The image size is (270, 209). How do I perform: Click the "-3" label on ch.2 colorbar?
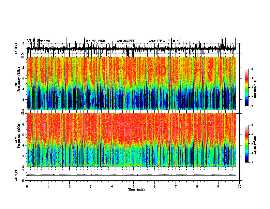tap(252, 125)
